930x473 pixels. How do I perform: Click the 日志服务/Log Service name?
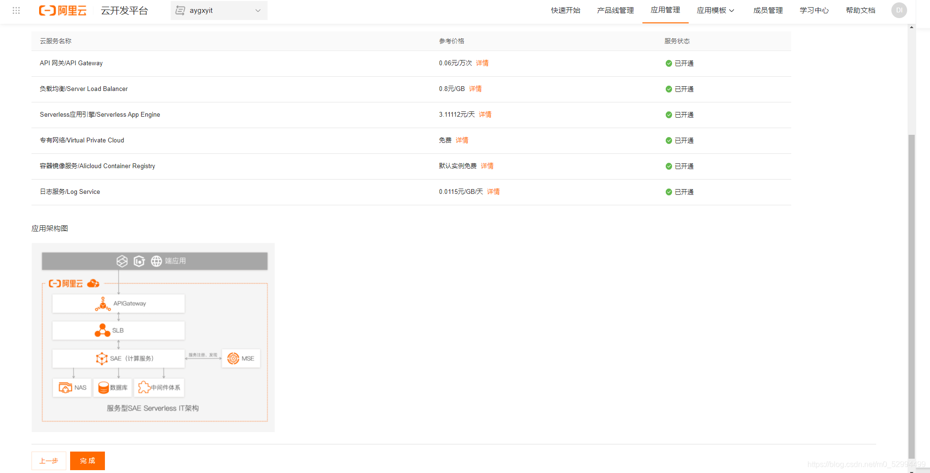[x=70, y=191]
